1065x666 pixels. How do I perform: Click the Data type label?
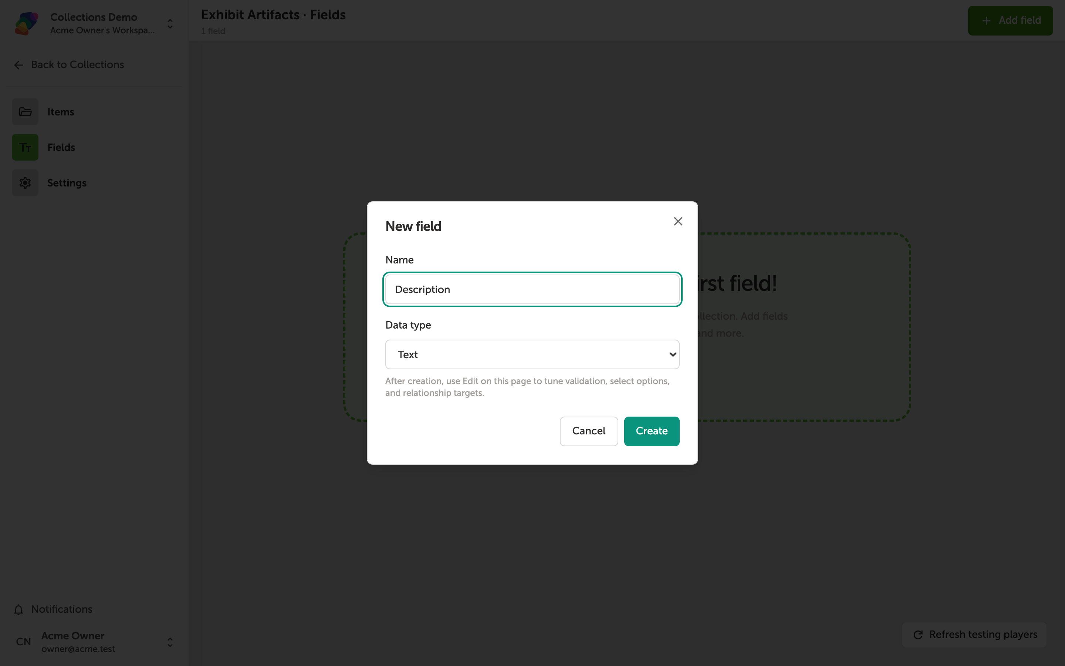point(408,325)
